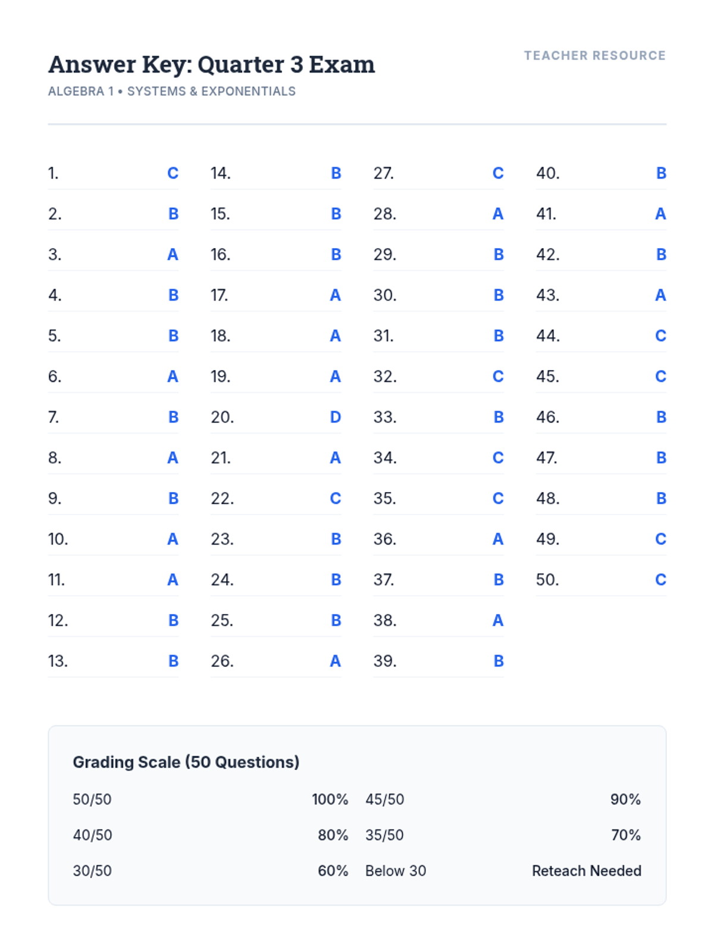The width and height of the screenshot is (714, 952).
Task: Click the "50/50" grading scale entry
Action: pyautogui.click(x=92, y=799)
